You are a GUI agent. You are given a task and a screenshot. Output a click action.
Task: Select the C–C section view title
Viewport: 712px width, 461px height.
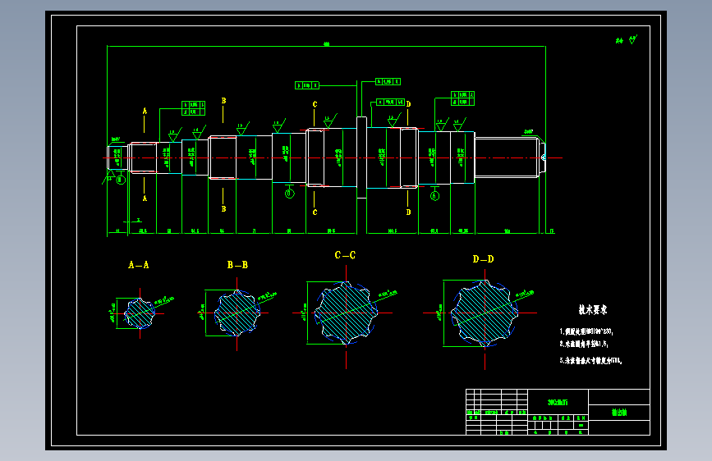[345, 255]
